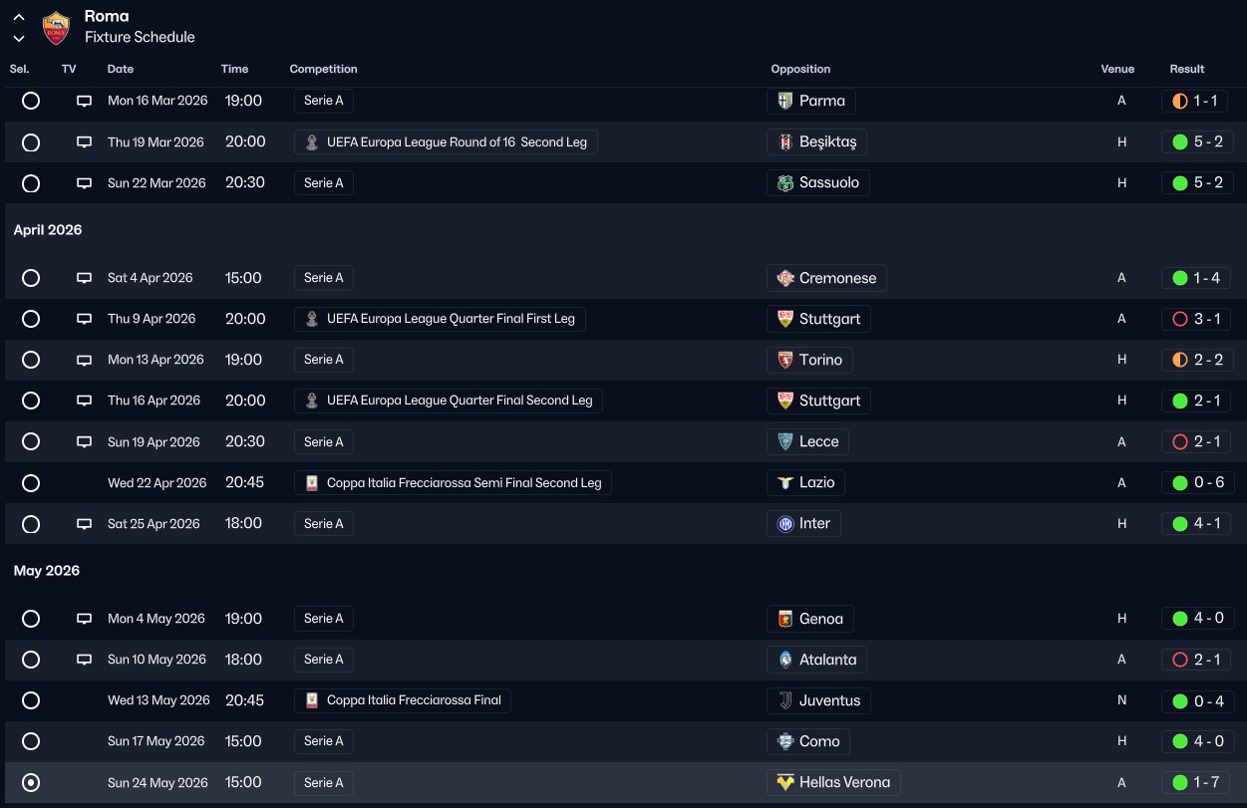The height and width of the screenshot is (808, 1247).
Task: Select the radio button for Cremonese fixture
Action: coord(31,278)
